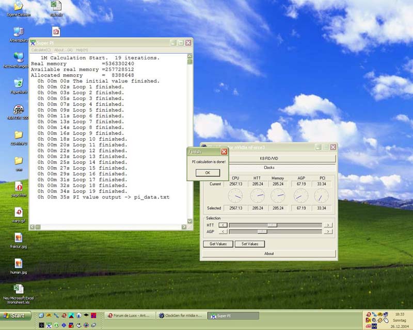Decrease HTT with the left arrow
413x330 pixels.
click(223, 225)
